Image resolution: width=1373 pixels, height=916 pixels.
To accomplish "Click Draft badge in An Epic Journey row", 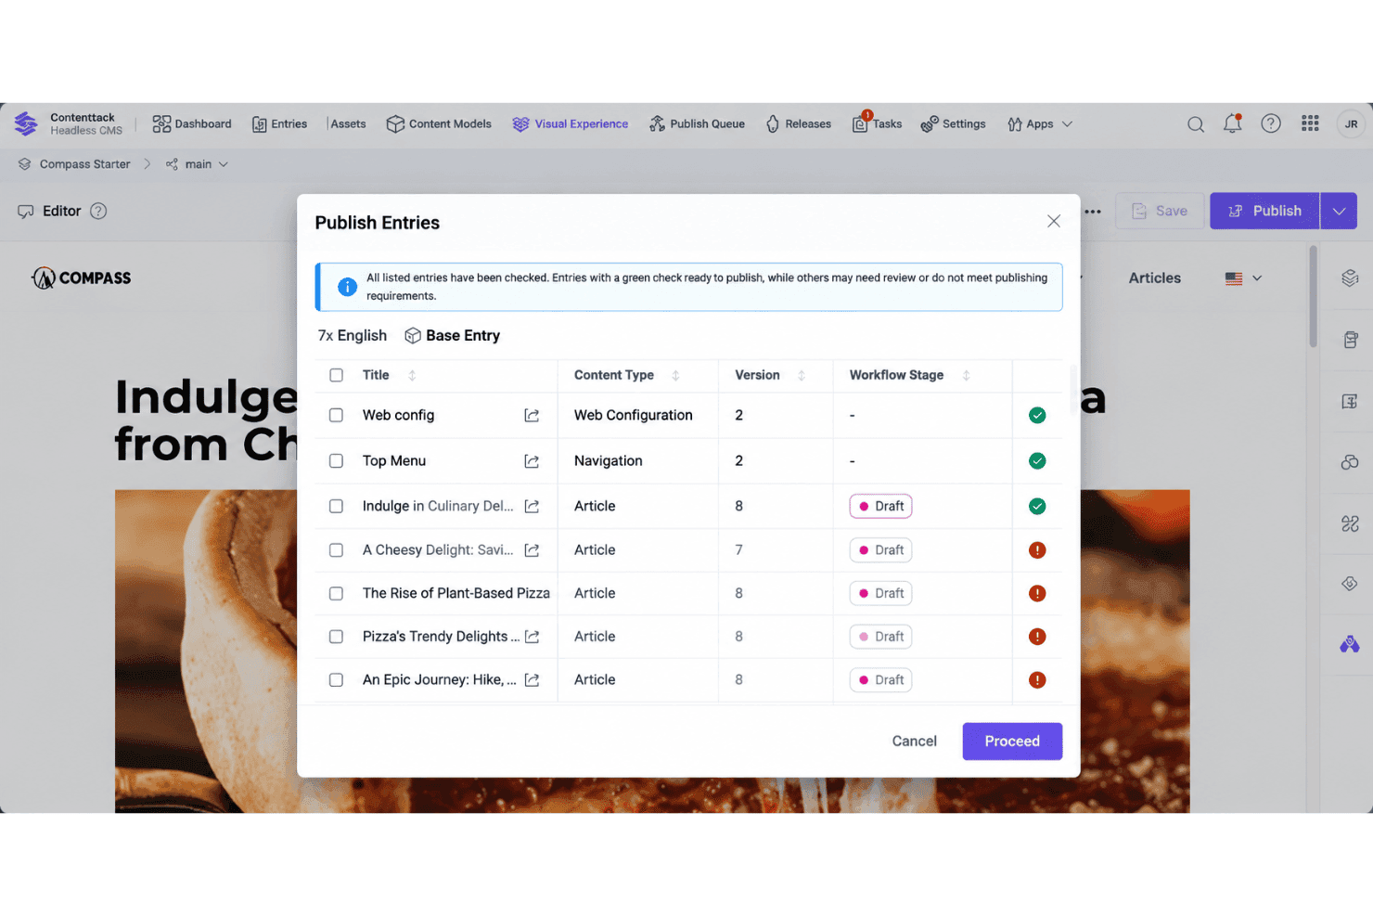I will (x=880, y=680).
